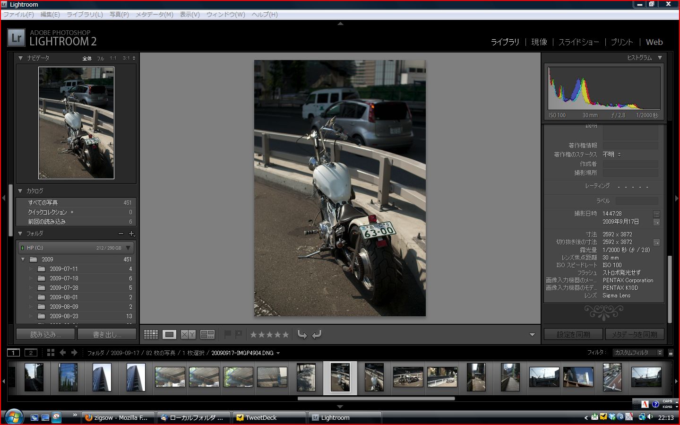680x425 pixels.
Task: Select the TweetDeck taskbar button
Action: point(268,417)
